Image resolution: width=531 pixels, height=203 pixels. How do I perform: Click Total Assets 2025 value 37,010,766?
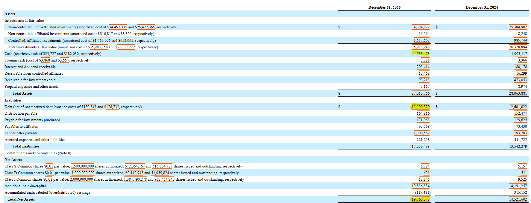pyautogui.click(x=420, y=93)
